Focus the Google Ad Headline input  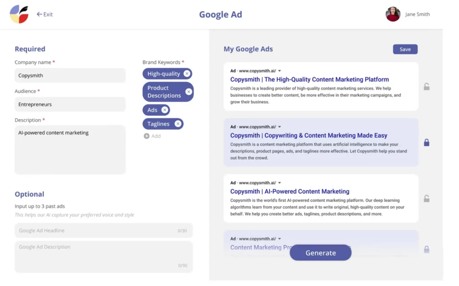(104, 231)
